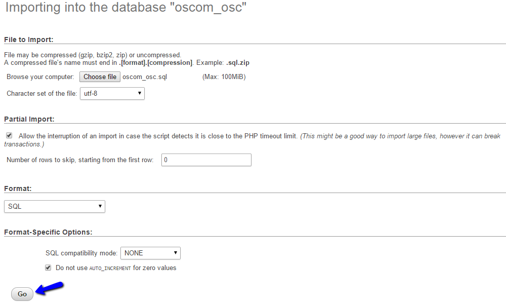This screenshot has width=506, height=303.
Task: Enable partial import interruption option
Action: (9, 135)
